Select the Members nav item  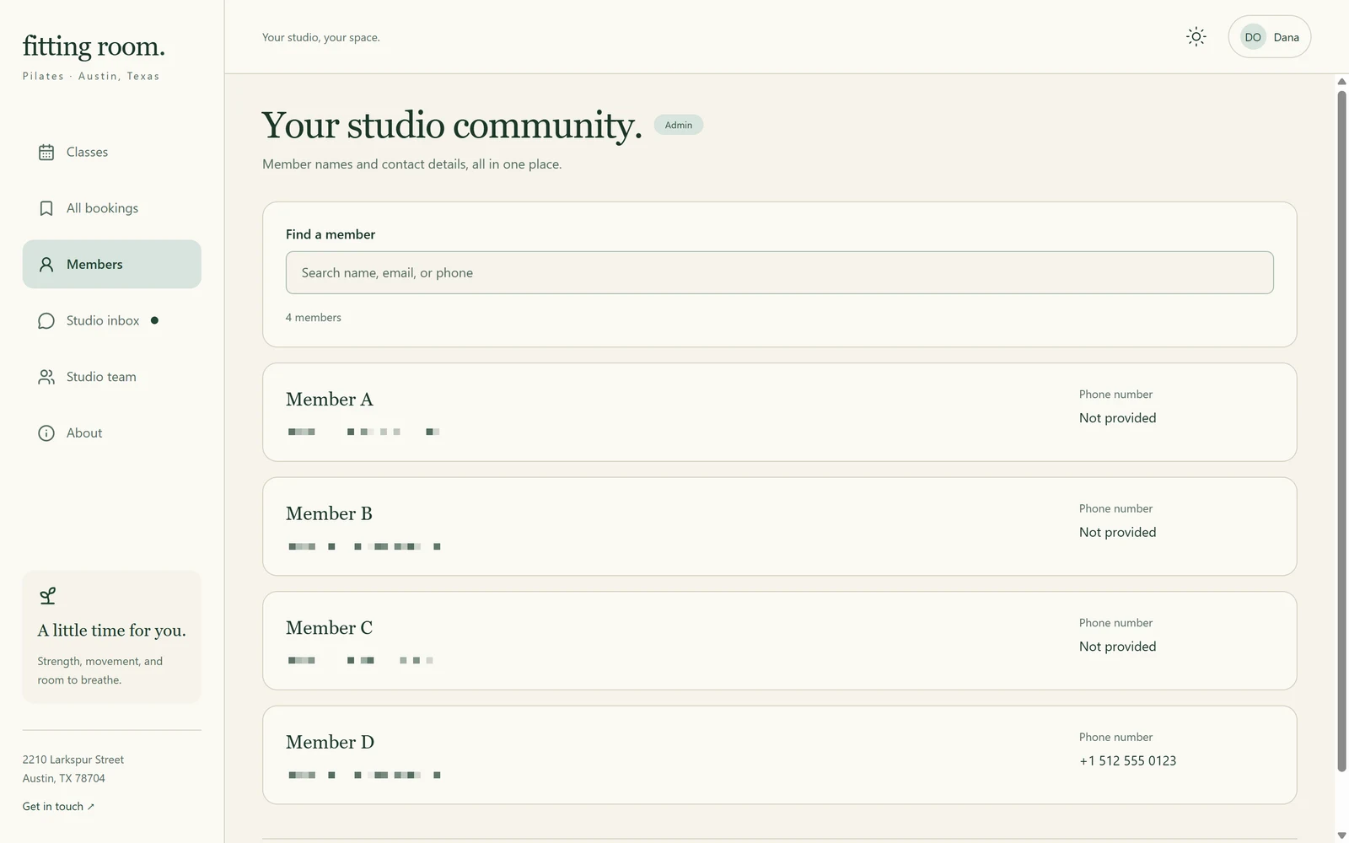click(x=112, y=265)
